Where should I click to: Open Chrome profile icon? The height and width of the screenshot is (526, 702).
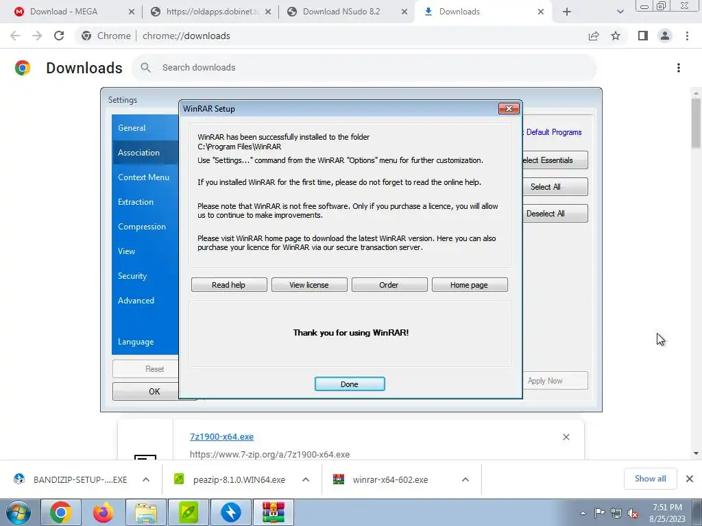pos(665,36)
